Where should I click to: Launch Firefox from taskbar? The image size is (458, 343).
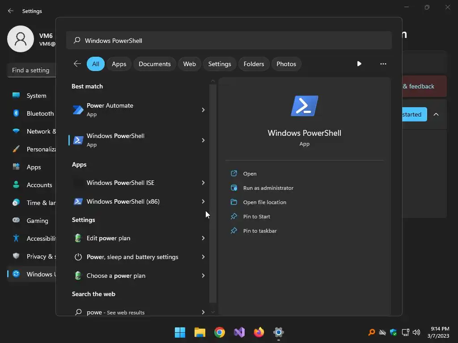pyautogui.click(x=259, y=332)
